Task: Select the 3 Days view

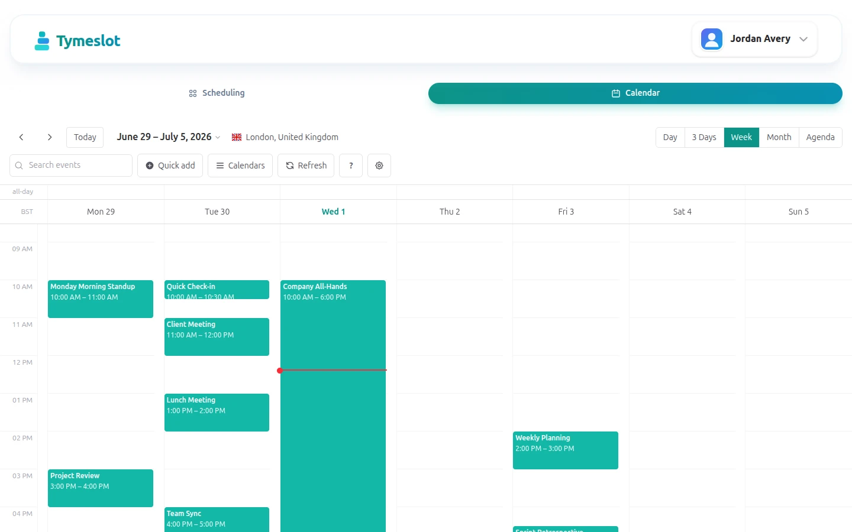Action: coord(704,137)
